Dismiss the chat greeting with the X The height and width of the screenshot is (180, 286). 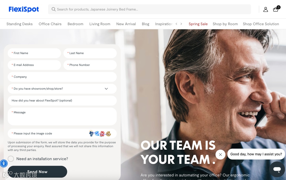pyautogui.click(x=220, y=155)
